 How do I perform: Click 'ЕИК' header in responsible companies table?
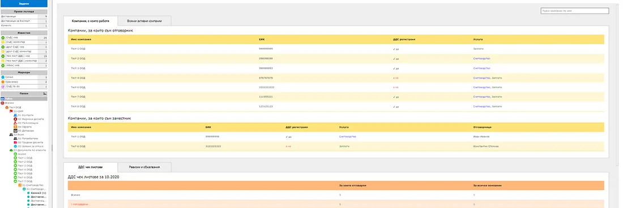click(x=261, y=39)
